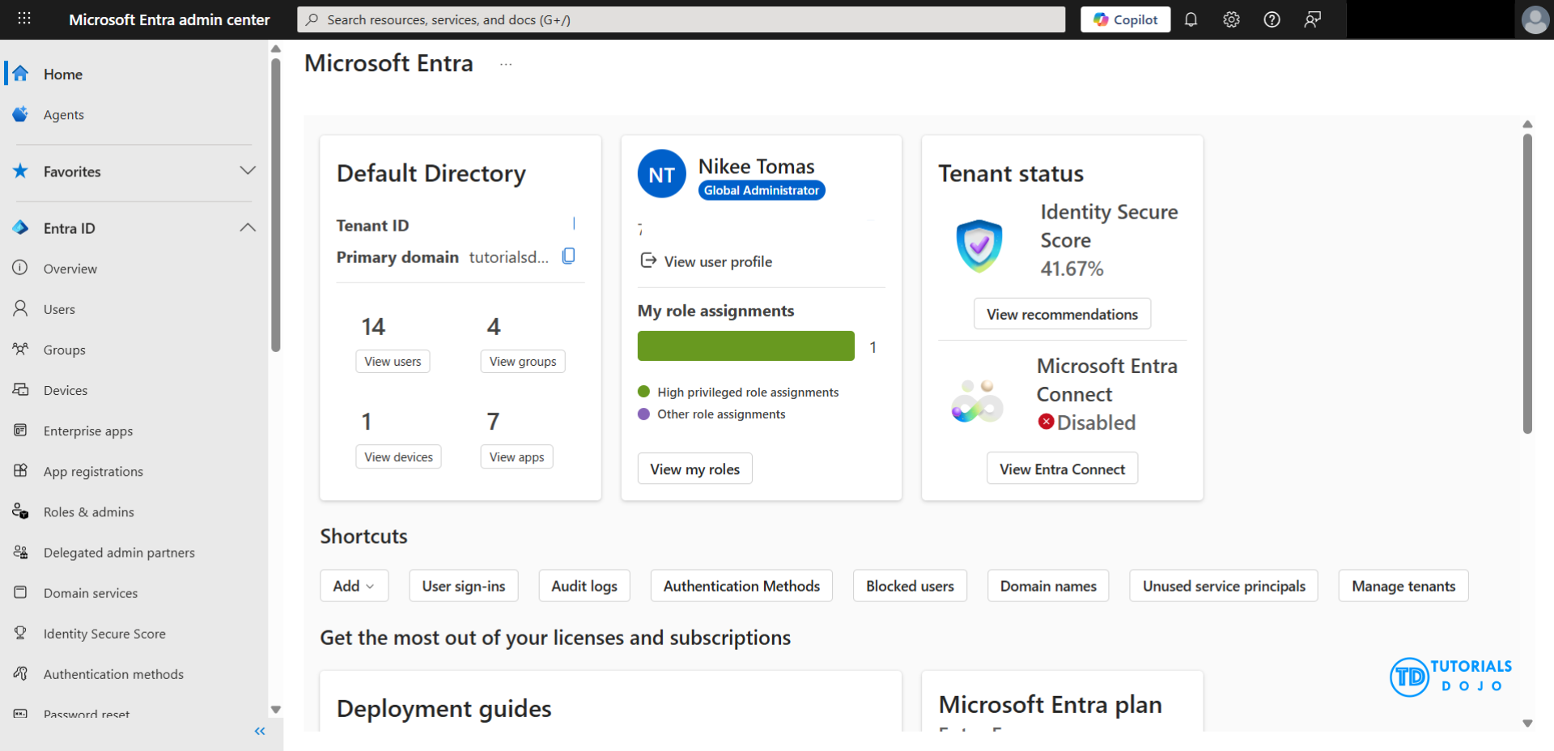Copy the primary domain to clipboard

pyautogui.click(x=569, y=257)
